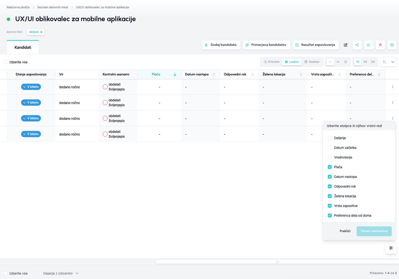Image resolution: width=399 pixels, height=279 pixels.
Task: Open V izboru status dropdown in second row
Action: (31, 102)
